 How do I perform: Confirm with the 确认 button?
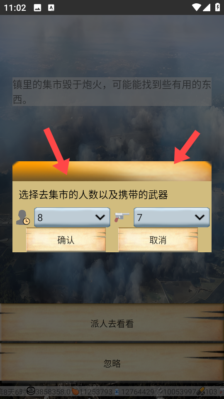pos(66,240)
